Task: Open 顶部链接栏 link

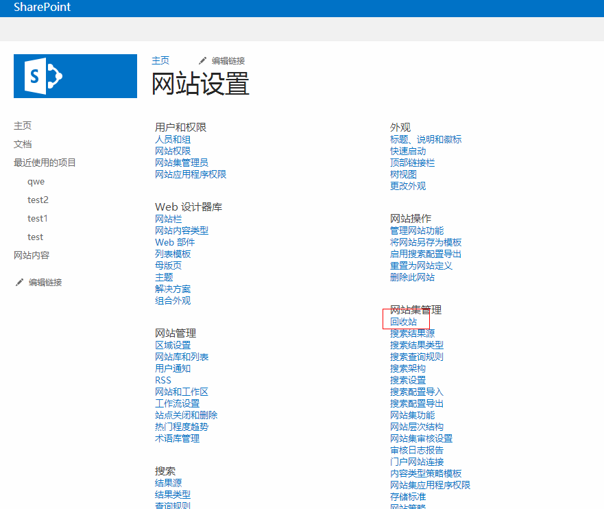Action: point(412,163)
